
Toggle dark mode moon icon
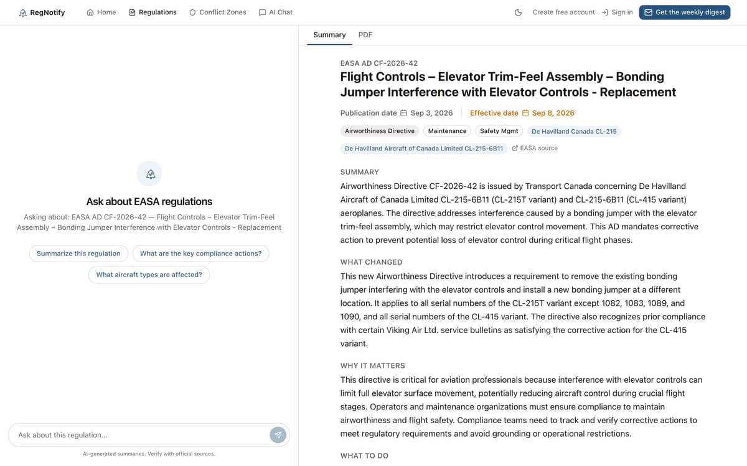pyautogui.click(x=518, y=12)
